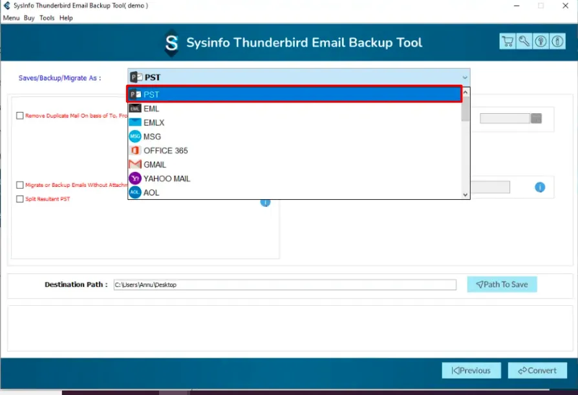The width and height of the screenshot is (578, 395).
Task: Click the Convert button
Action: (537, 370)
